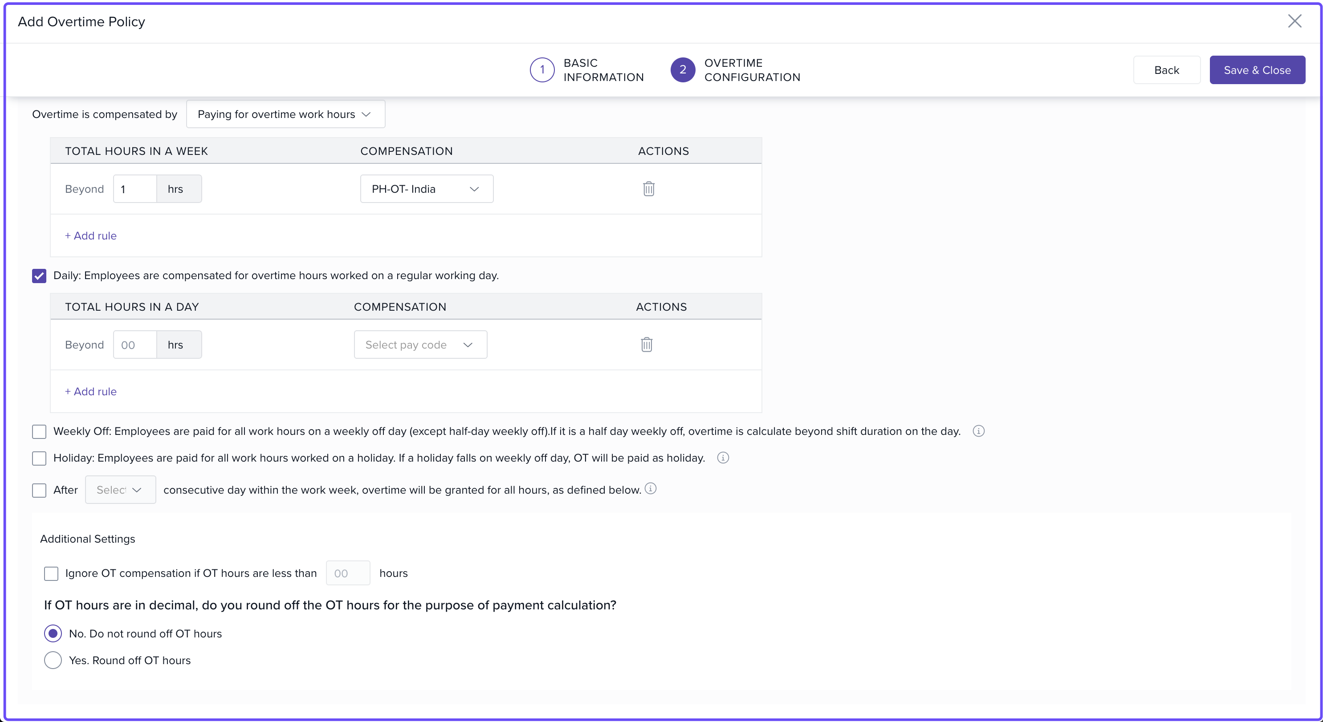Switch to Basic Information step

pos(603,70)
